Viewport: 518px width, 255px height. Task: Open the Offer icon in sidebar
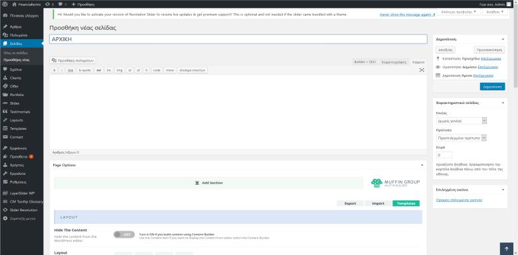pos(5,86)
